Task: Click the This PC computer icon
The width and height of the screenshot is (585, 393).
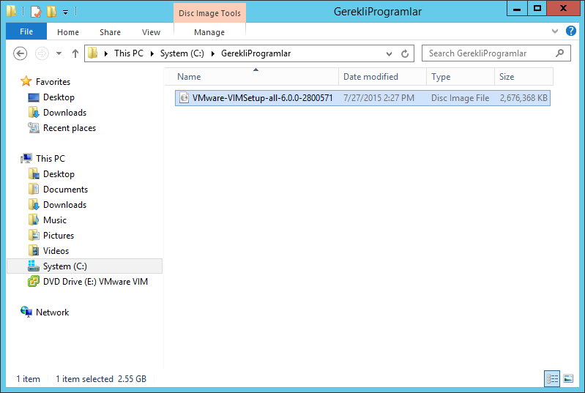Action: click(26, 159)
